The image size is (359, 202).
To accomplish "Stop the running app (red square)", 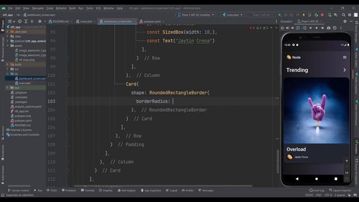I will (x=322, y=15).
